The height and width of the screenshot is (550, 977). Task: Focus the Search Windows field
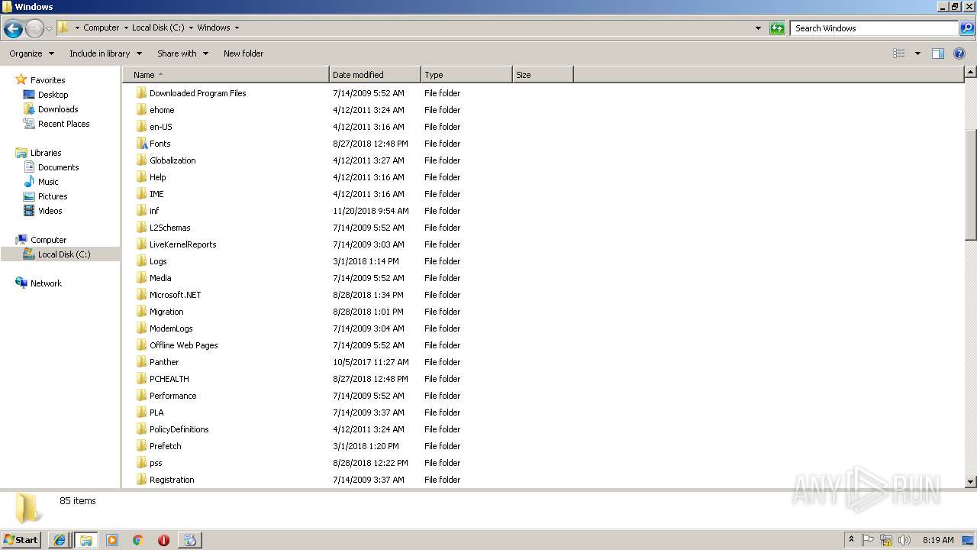point(874,28)
